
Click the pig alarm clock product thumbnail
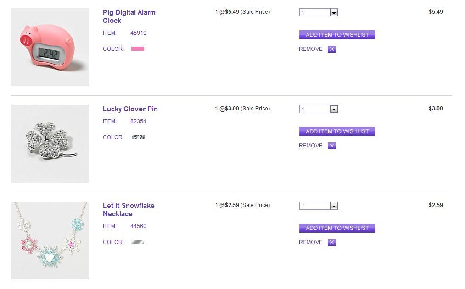[x=50, y=47]
